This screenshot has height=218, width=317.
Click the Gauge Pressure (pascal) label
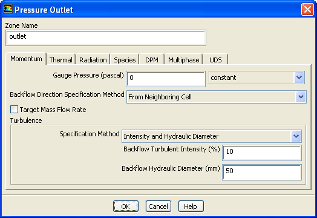click(x=88, y=75)
